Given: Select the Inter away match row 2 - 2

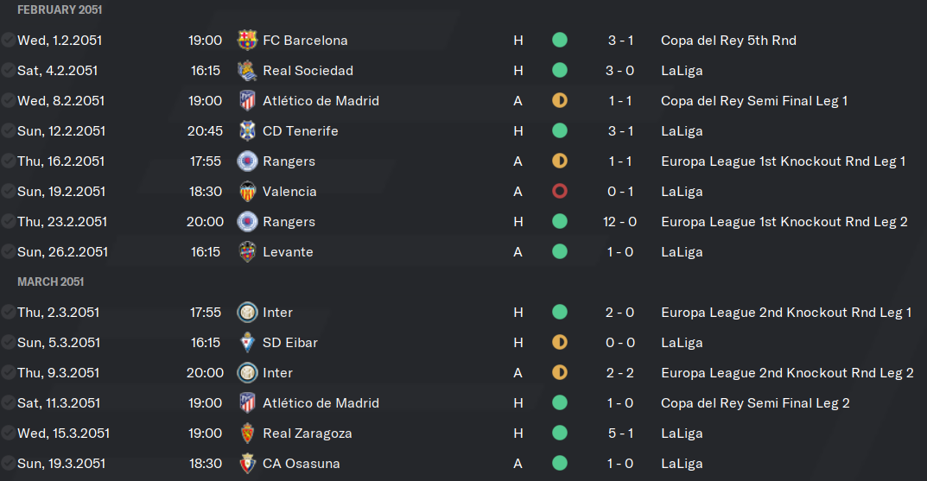Looking at the screenshot, I should click(x=463, y=373).
